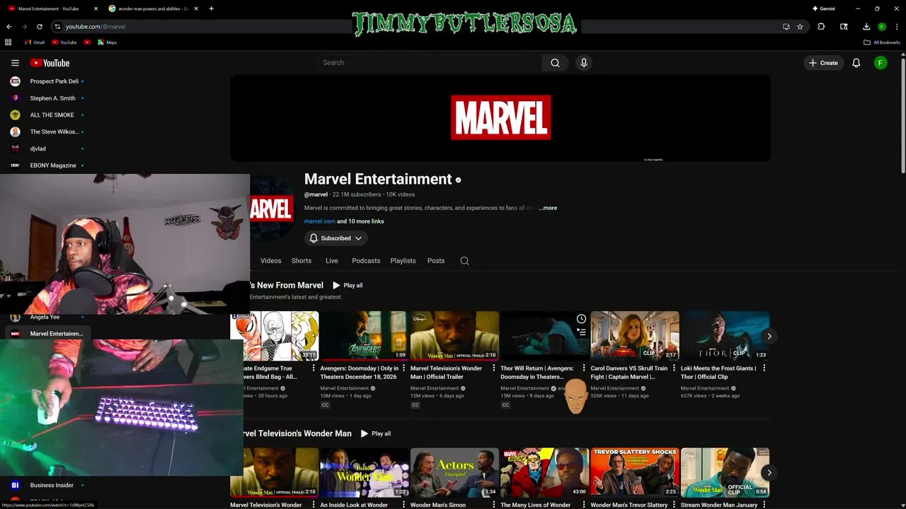
Task: Open Chrome apps grid in bookmarks bar
Action: click(x=8, y=42)
